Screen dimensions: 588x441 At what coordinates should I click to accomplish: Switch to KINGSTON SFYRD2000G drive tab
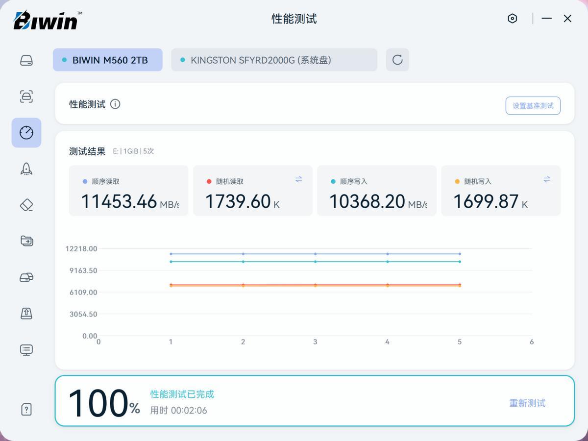pyautogui.click(x=274, y=60)
